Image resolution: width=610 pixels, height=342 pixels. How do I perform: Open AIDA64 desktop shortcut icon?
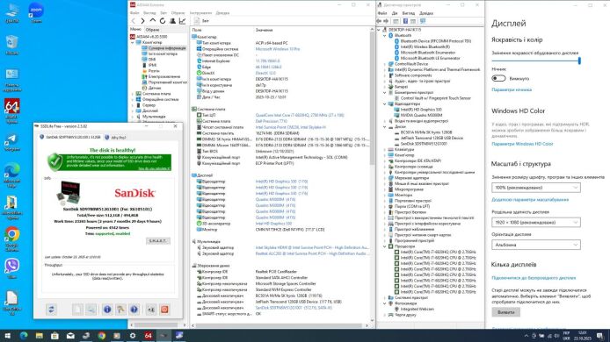coord(11,111)
